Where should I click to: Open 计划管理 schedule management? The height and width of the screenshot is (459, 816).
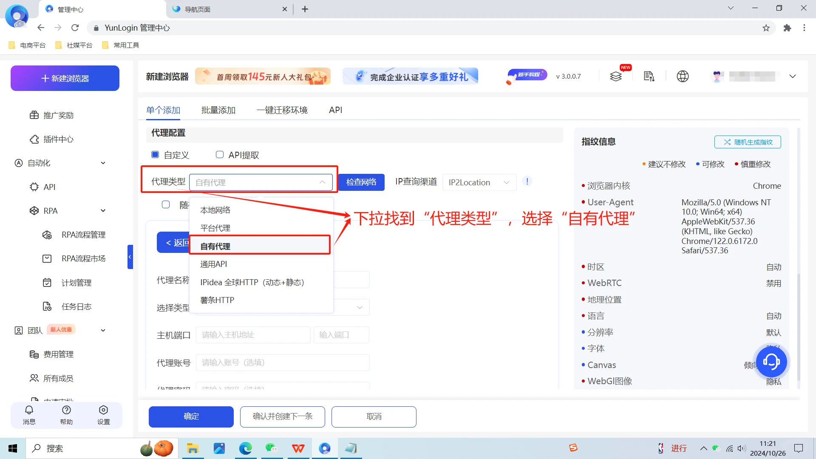[x=76, y=282]
